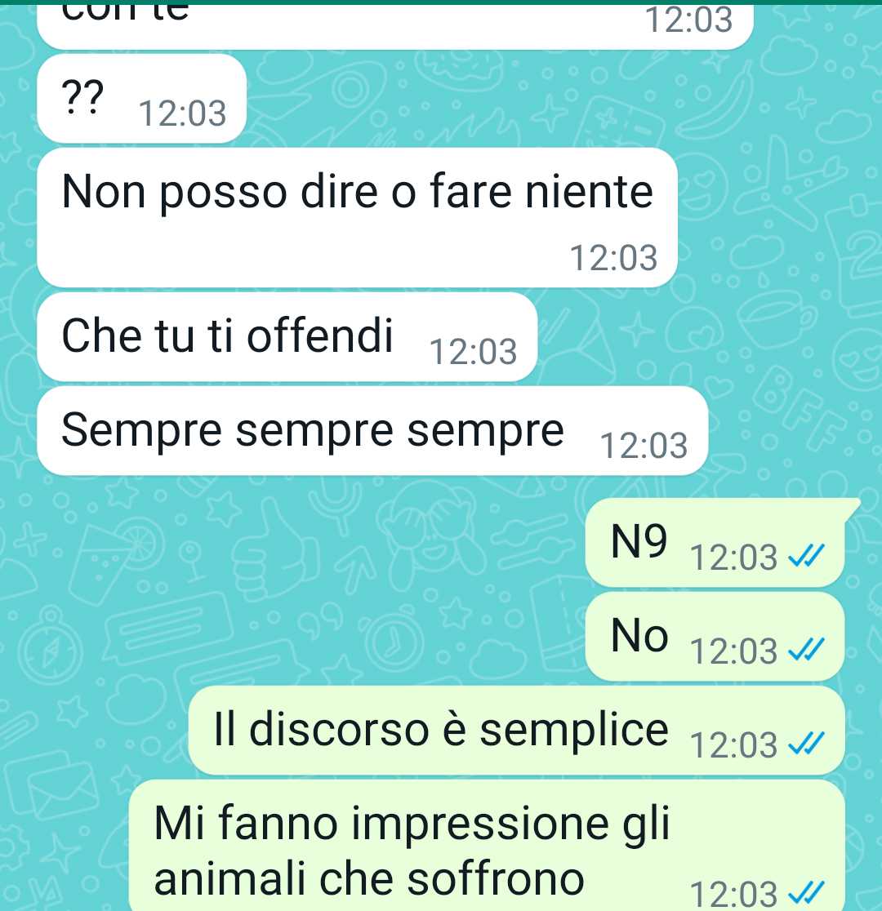The image size is (882, 911).
Task: Click the read checkmarks on the "N9" message
Action: point(806,557)
